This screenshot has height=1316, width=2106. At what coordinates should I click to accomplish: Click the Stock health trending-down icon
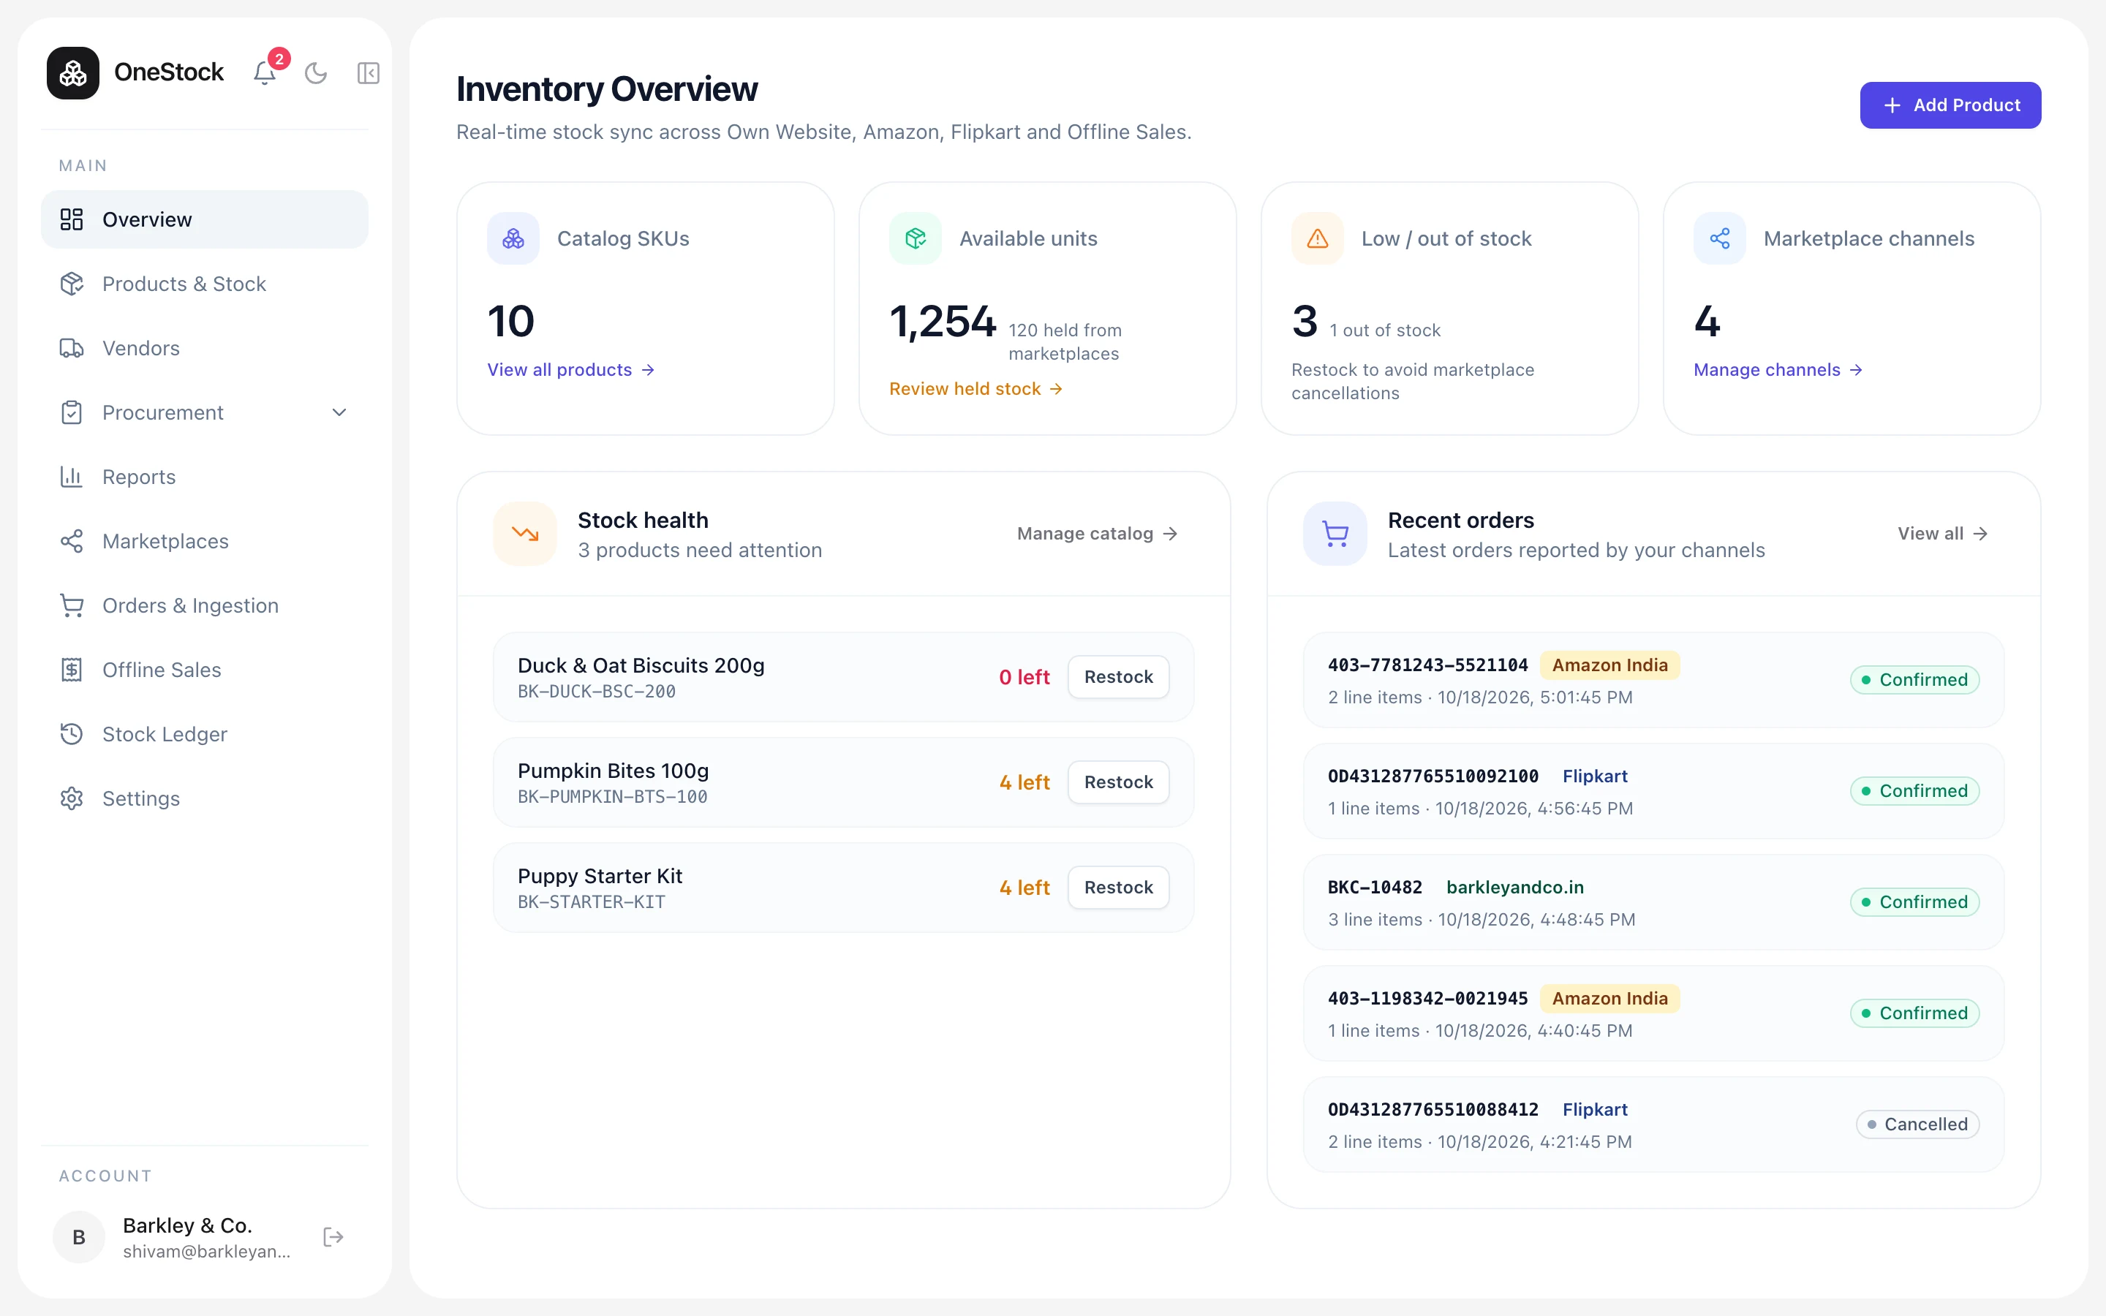click(525, 534)
